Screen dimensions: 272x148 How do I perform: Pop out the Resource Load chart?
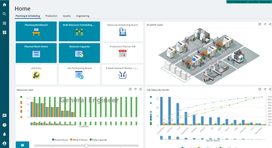[x=130, y=89]
